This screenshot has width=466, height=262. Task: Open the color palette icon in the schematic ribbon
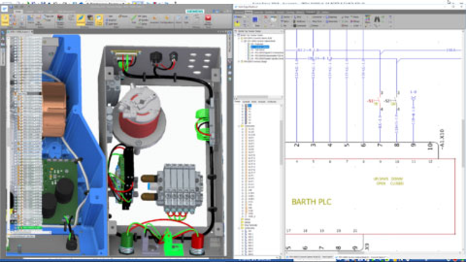(368, 19)
